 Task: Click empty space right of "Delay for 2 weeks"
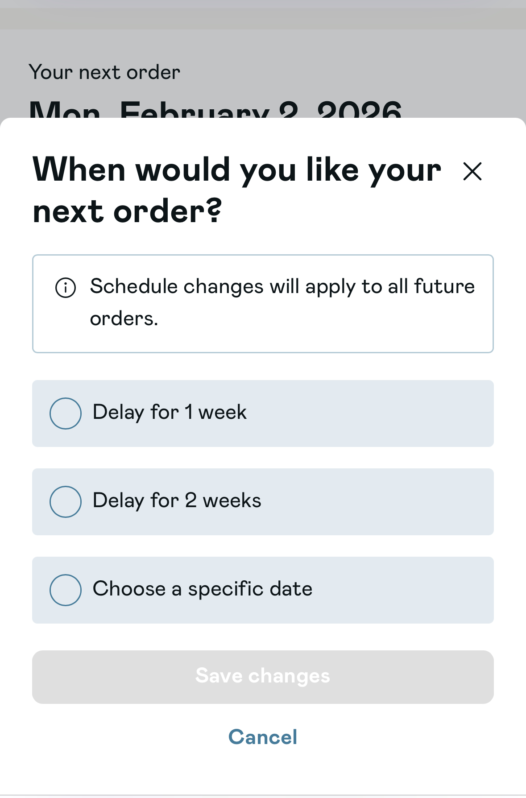(x=379, y=502)
